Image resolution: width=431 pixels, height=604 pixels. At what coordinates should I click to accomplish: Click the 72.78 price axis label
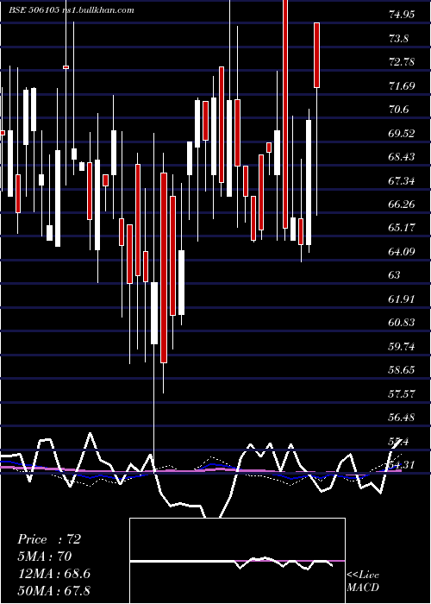[x=402, y=62]
